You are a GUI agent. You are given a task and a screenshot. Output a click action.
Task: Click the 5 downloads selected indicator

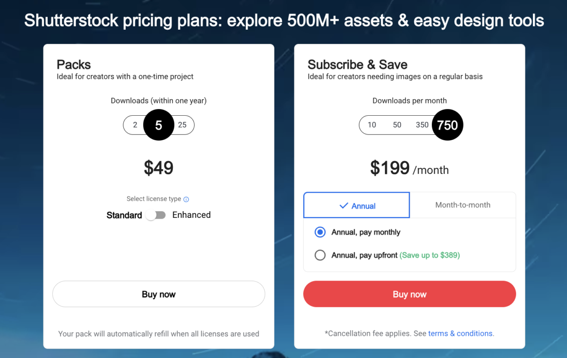(x=158, y=125)
